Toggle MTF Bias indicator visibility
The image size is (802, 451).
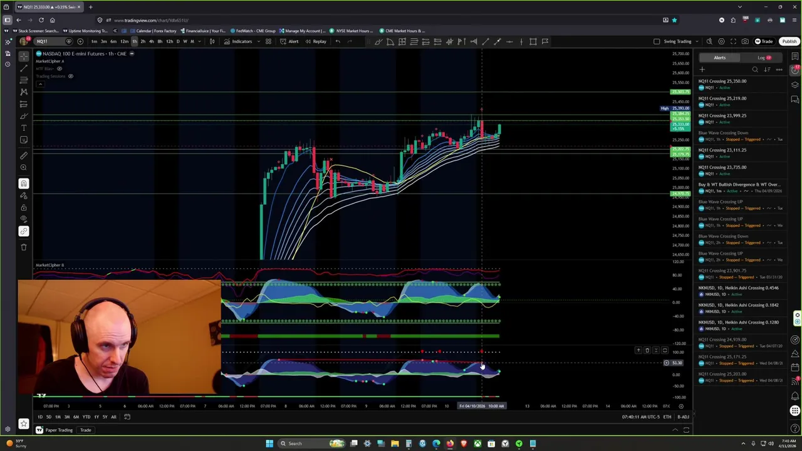pyautogui.click(x=60, y=69)
